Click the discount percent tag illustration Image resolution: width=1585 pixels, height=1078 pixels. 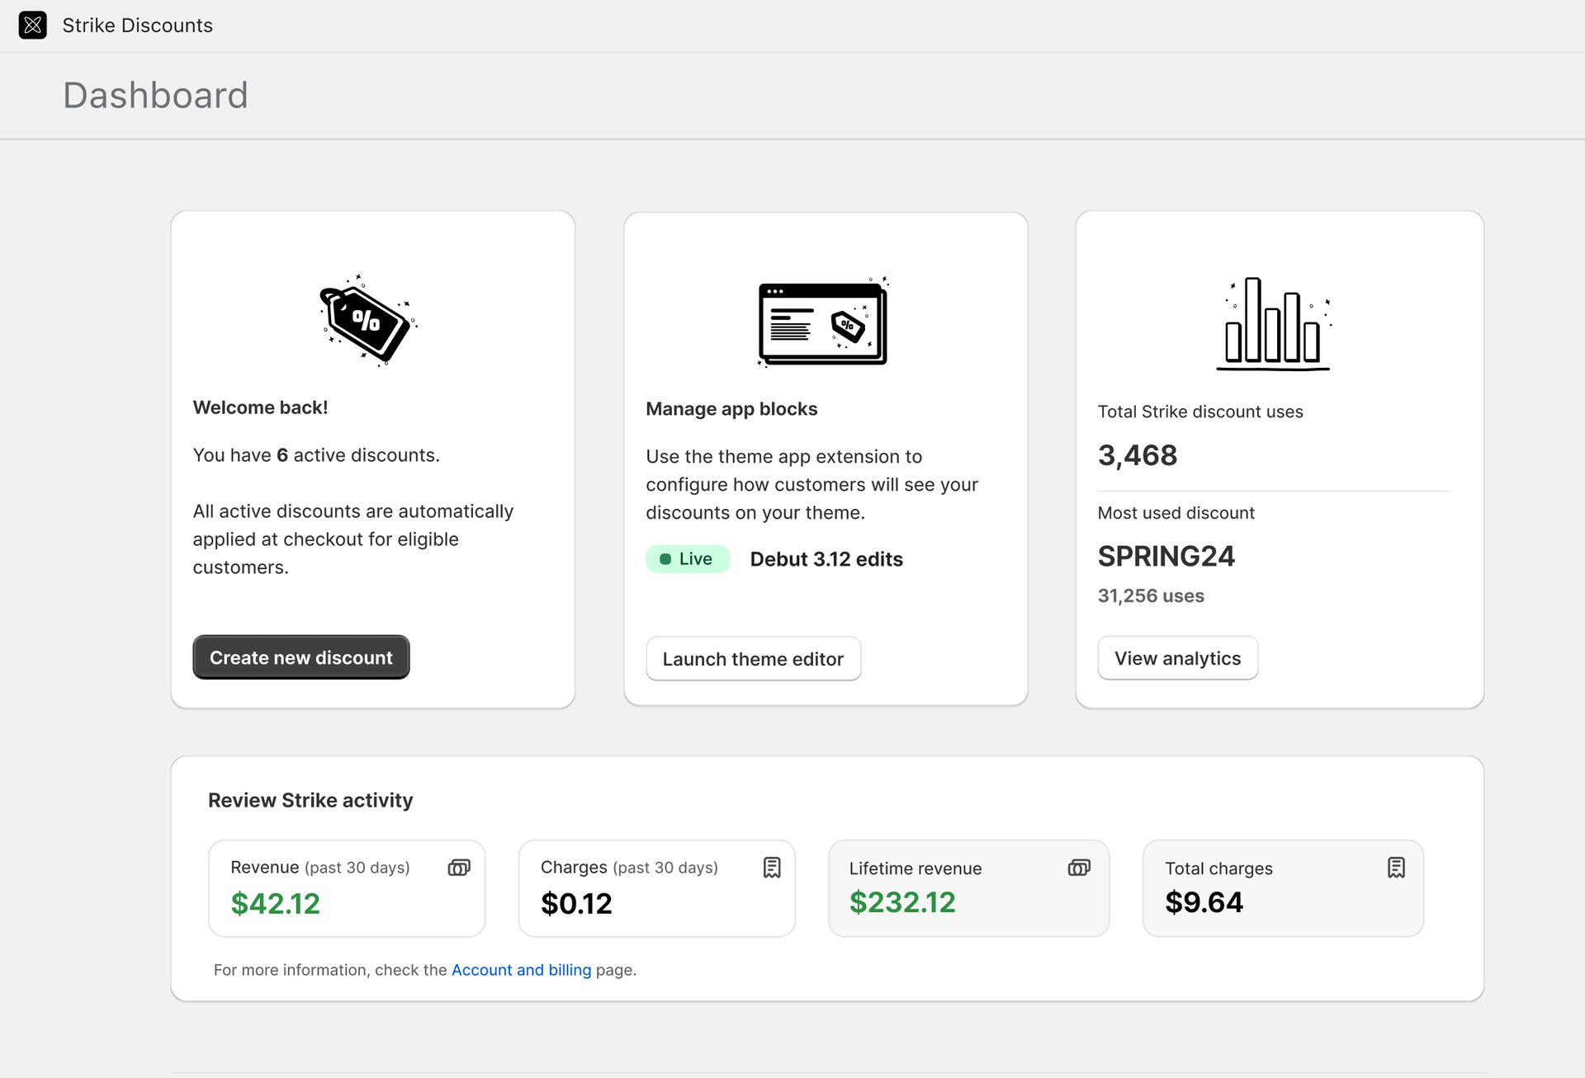367,321
